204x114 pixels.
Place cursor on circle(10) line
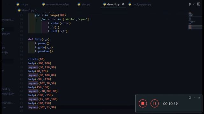coord(36,59)
